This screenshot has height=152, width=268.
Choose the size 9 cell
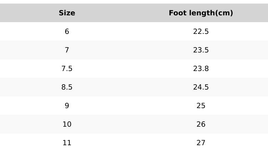pyautogui.click(x=67, y=106)
